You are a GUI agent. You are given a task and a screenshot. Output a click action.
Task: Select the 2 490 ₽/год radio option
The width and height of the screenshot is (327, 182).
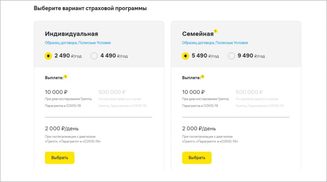click(x=48, y=56)
